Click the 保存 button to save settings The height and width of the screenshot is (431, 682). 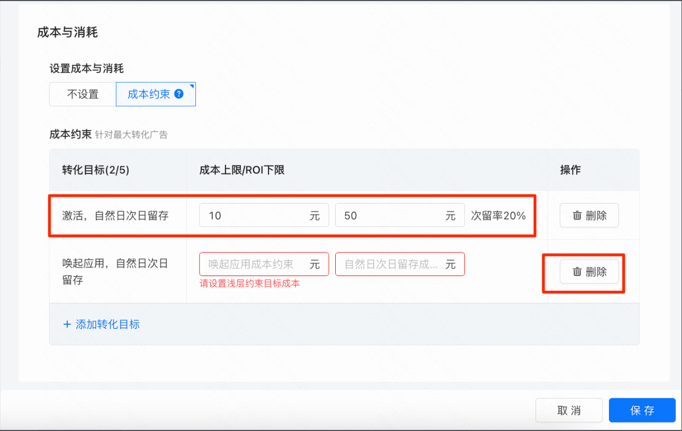pyautogui.click(x=642, y=410)
